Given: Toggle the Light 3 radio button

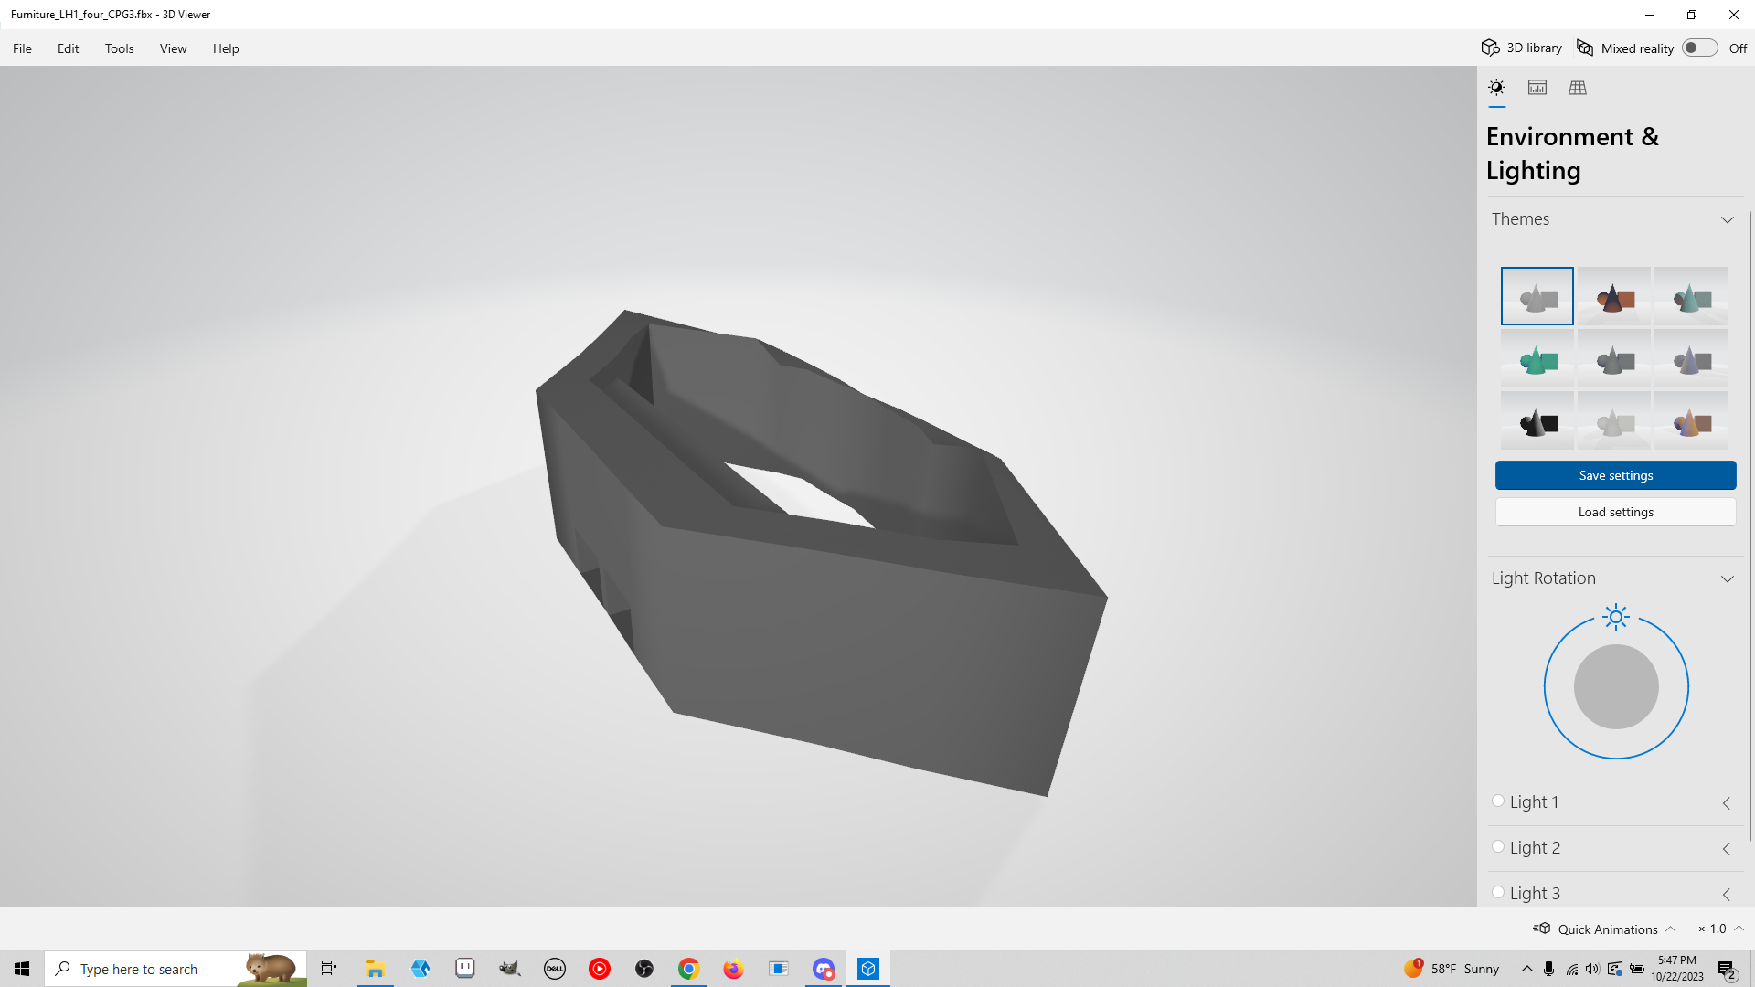Looking at the screenshot, I should pyautogui.click(x=1498, y=892).
